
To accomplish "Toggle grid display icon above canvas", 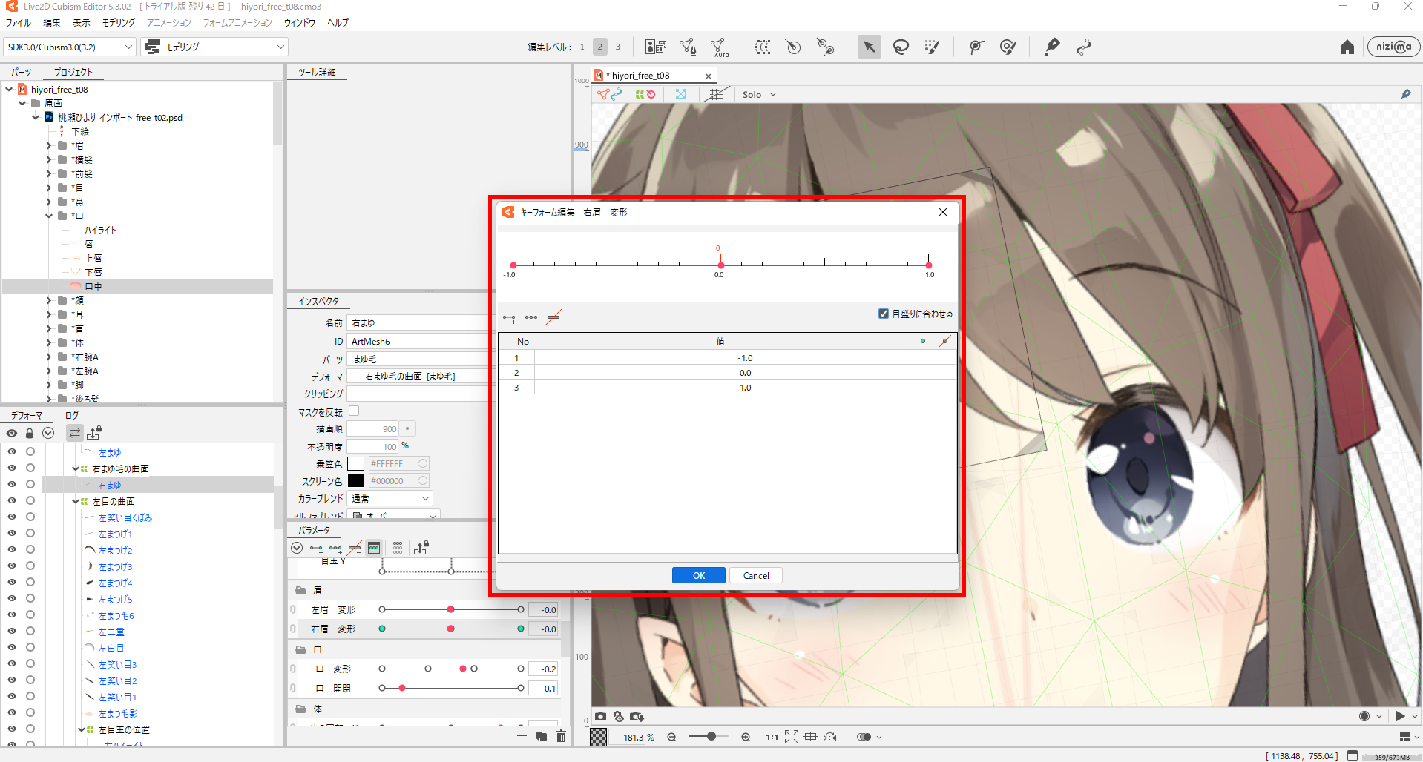I will pos(716,94).
